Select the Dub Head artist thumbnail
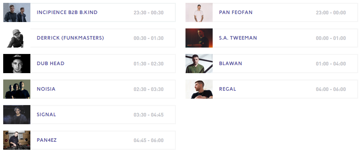362x152 pixels. pyautogui.click(x=17, y=64)
